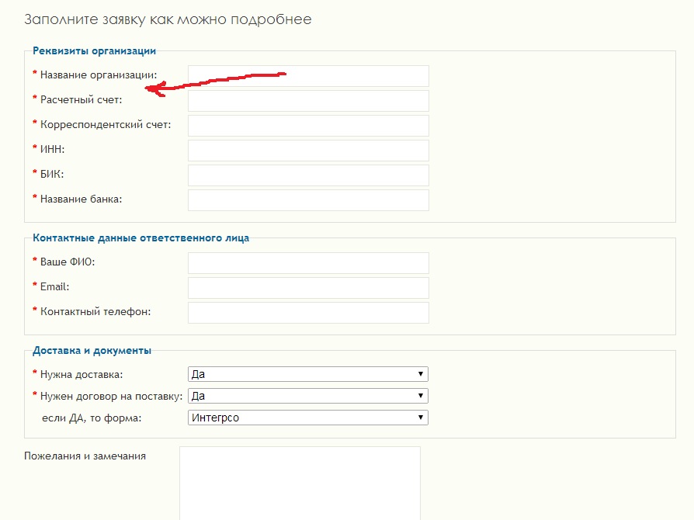Click the Контактные данные ответственного лица heading
Screen dimensions: 694x520
[141, 237]
